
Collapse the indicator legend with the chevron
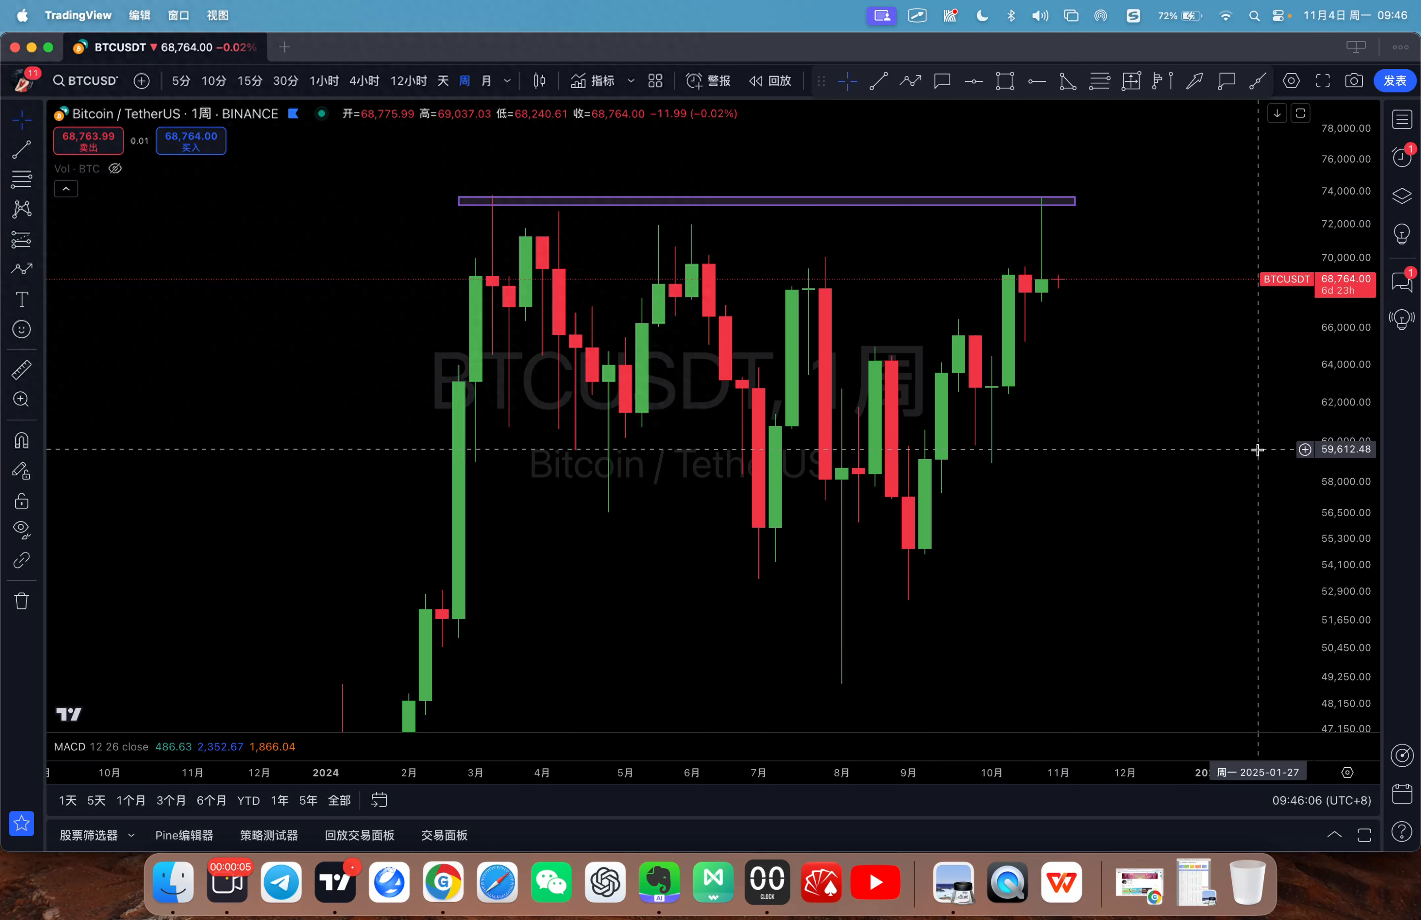66,189
